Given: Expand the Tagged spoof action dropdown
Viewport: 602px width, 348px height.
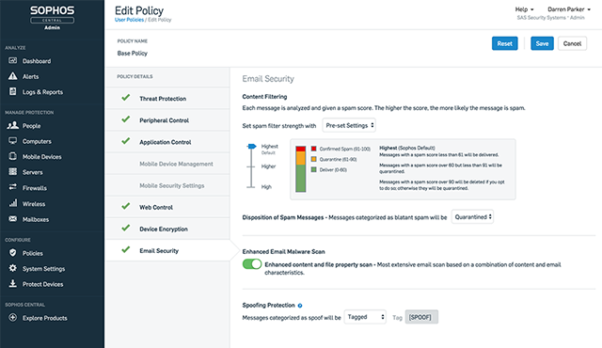Looking at the screenshot, I should click(x=365, y=317).
